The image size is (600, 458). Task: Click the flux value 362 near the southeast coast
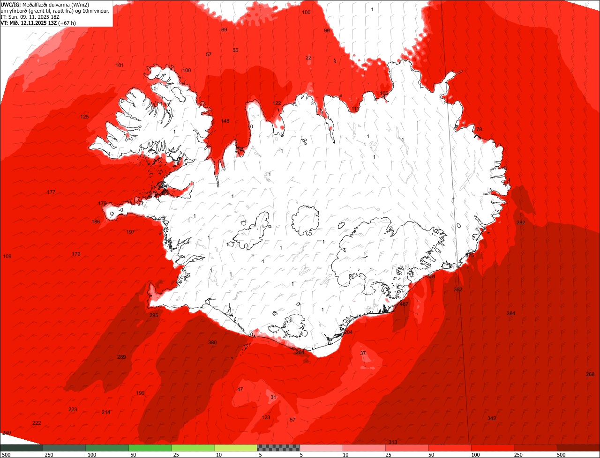pos(458,289)
